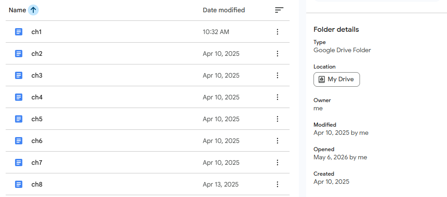The height and width of the screenshot is (197, 447).
Task: Toggle the sort direction arrow next to Name
Action: [33, 10]
